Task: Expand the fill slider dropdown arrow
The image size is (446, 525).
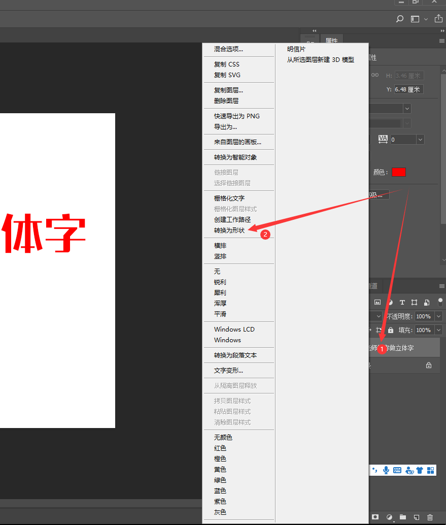Action: (438, 330)
